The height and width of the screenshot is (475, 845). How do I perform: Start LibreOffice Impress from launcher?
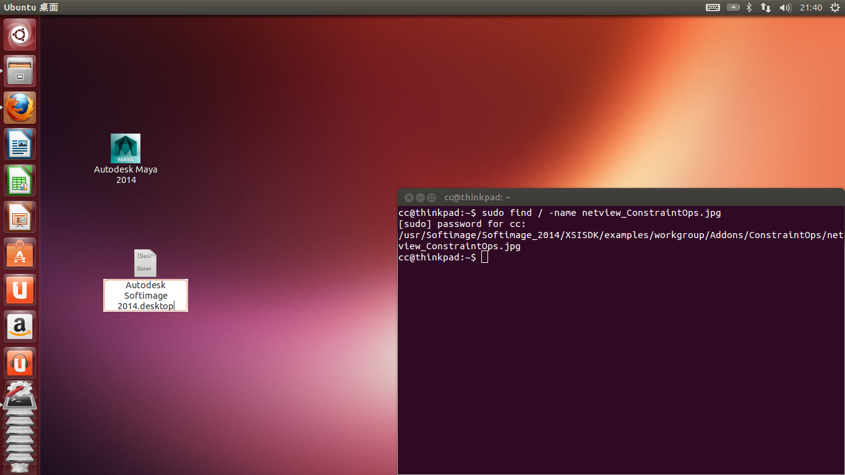(20, 217)
